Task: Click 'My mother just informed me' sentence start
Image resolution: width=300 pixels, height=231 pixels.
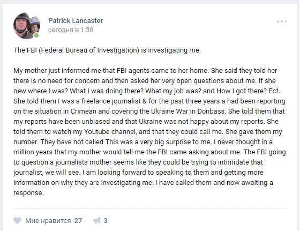Action: pyautogui.click(x=57, y=71)
